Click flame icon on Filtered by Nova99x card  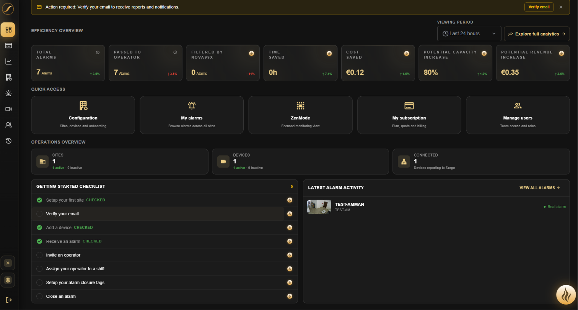point(251,53)
